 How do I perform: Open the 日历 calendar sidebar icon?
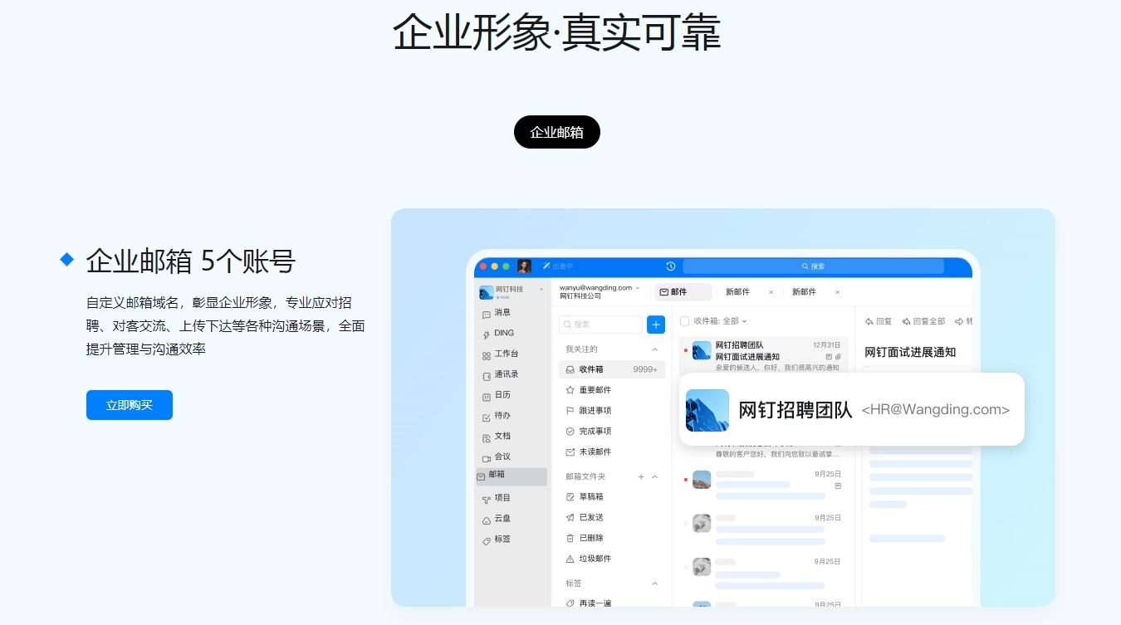tap(487, 396)
